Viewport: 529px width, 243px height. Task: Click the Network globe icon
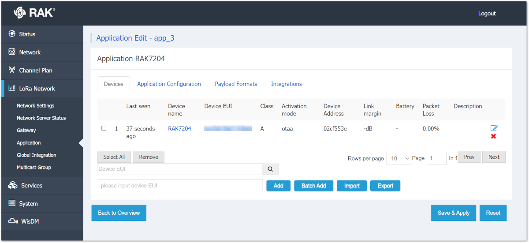[12, 52]
